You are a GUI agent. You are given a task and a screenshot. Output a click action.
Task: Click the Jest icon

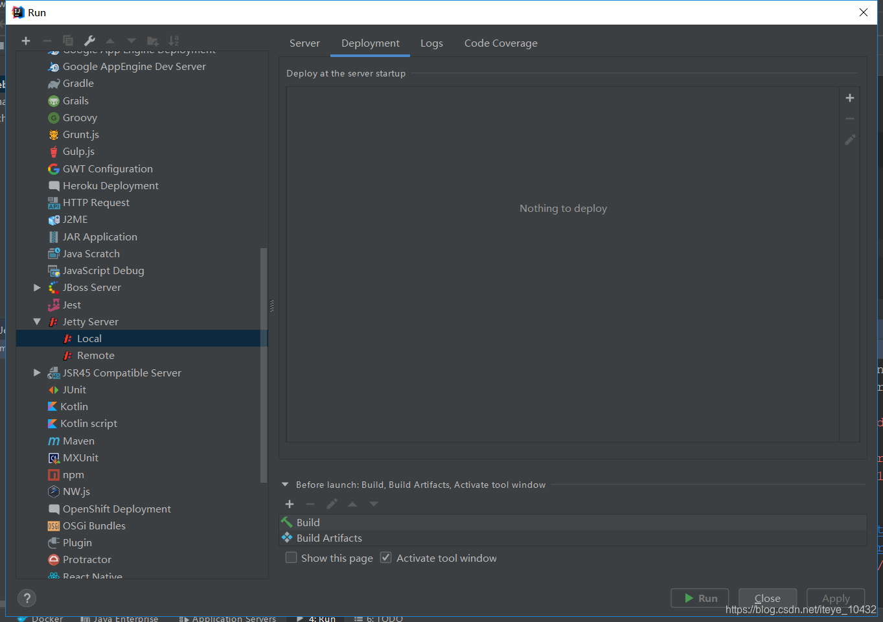coord(54,305)
